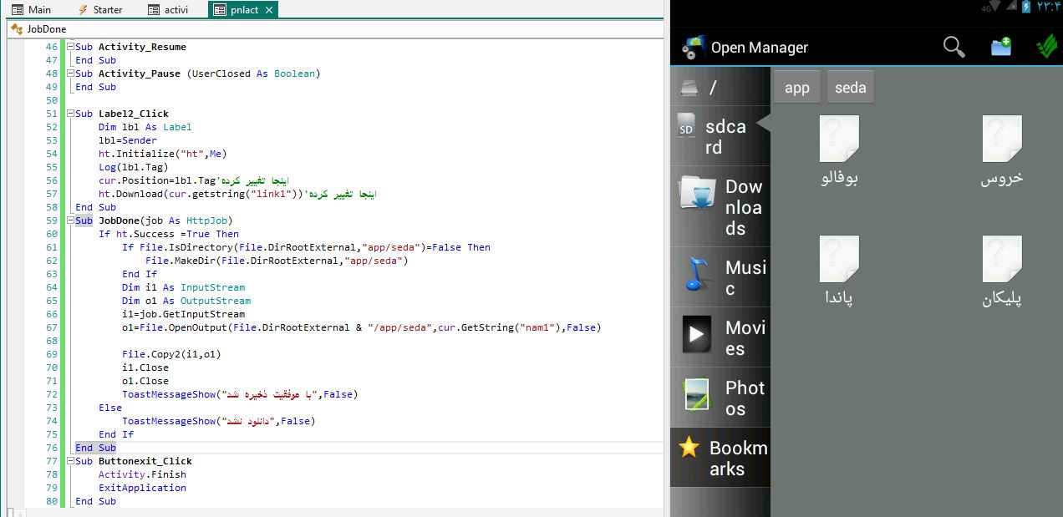Collapse the Activity_Resume sub
Image resolution: width=1063 pixels, height=517 pixels.
click(69, 47)
